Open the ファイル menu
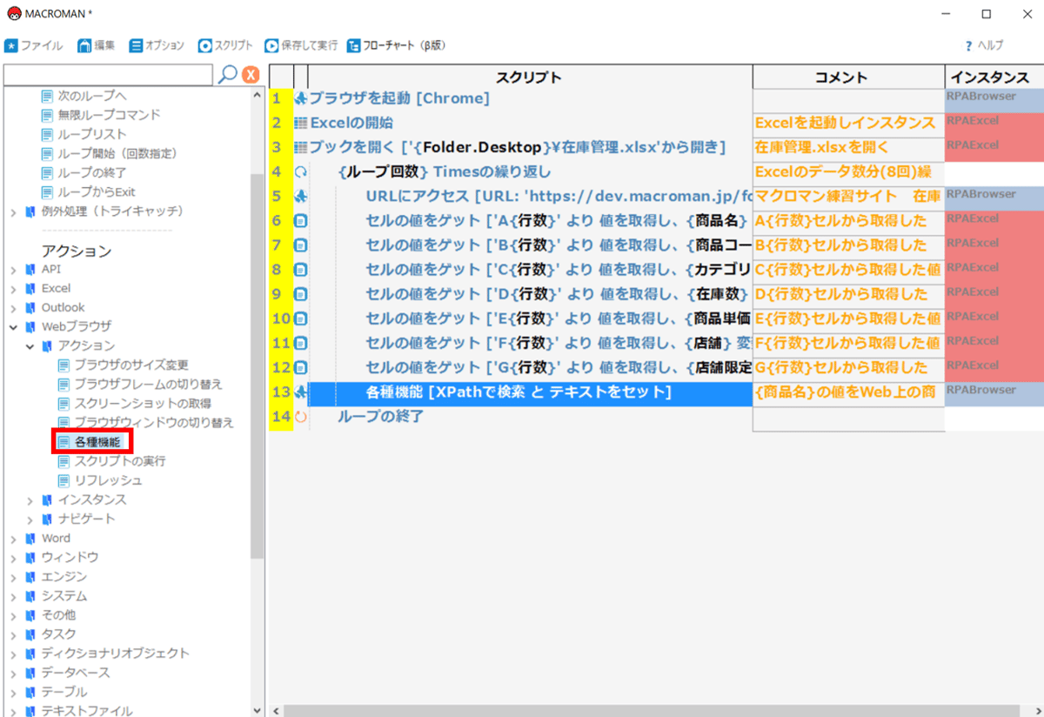This screenshot has width=1044, height=717. (34, 45)
